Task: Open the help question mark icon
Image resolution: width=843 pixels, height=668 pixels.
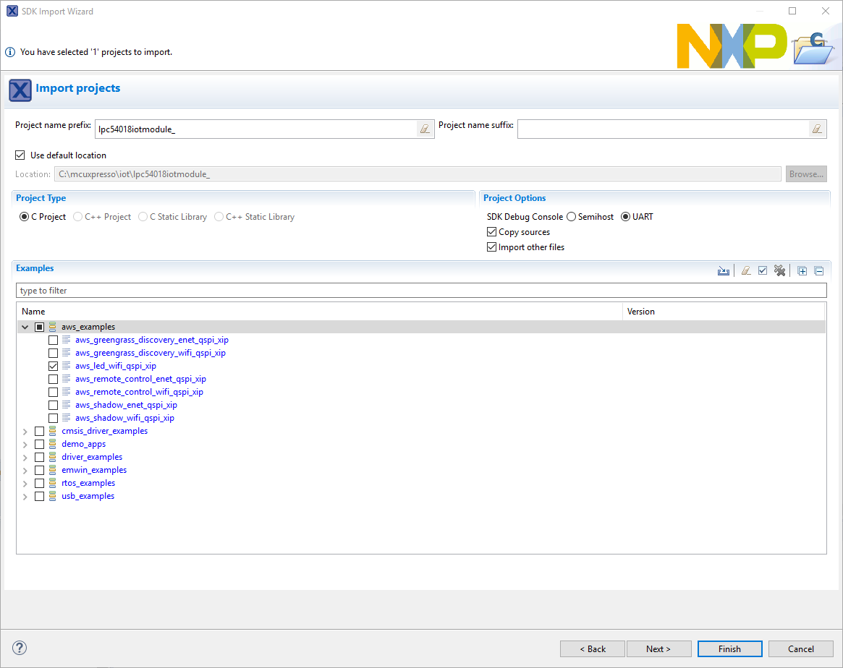Action: click(x=20, y=648)
